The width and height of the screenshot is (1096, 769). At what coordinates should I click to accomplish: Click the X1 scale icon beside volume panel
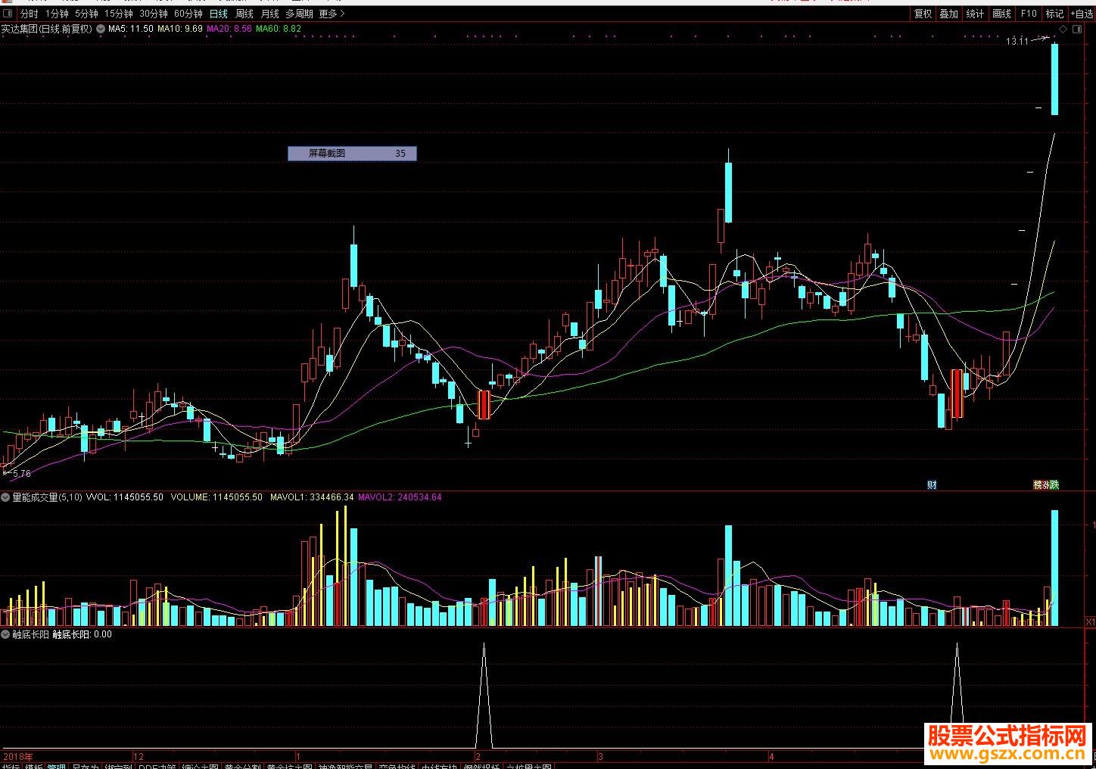coord(1091,621)
